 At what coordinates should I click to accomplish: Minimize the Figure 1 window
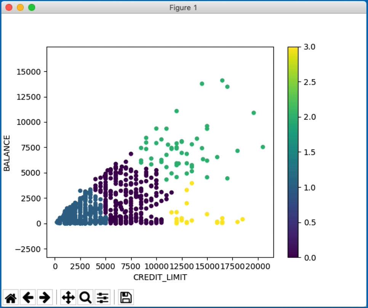pos(20,8)
